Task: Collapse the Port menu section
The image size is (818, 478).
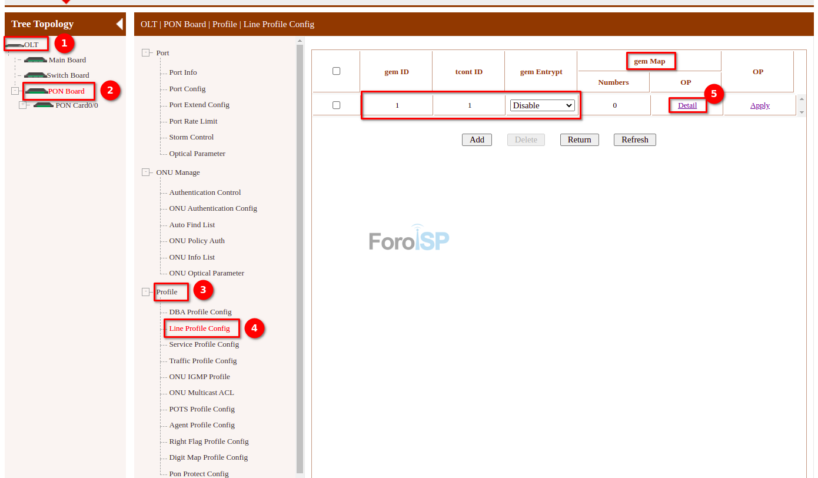Action: pos(146,53)
